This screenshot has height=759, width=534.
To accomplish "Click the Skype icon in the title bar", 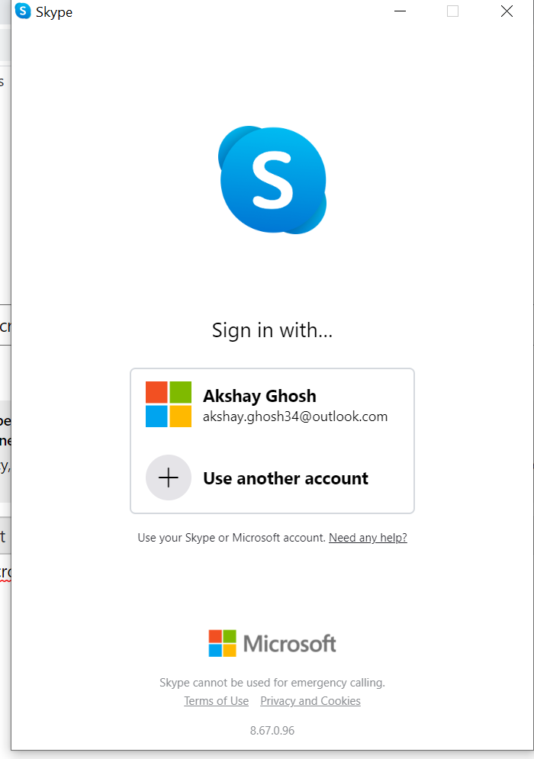I will point(23,11).
